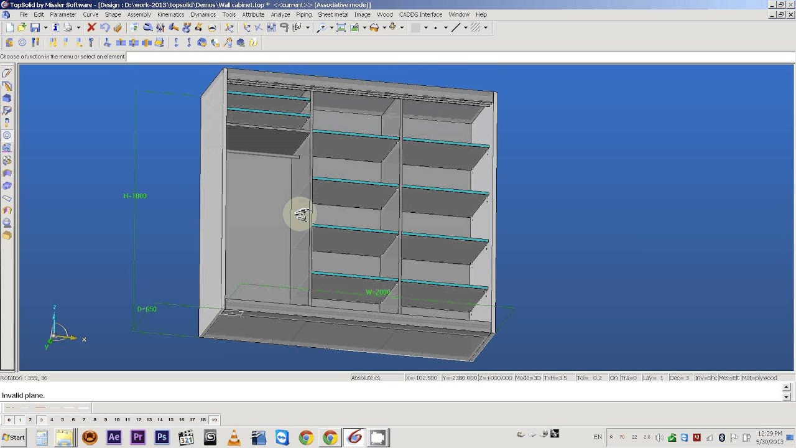This screenshot has height=448, width=796.
Task: Create a new document
Action: pyautogui.click(x=9, y=27)
